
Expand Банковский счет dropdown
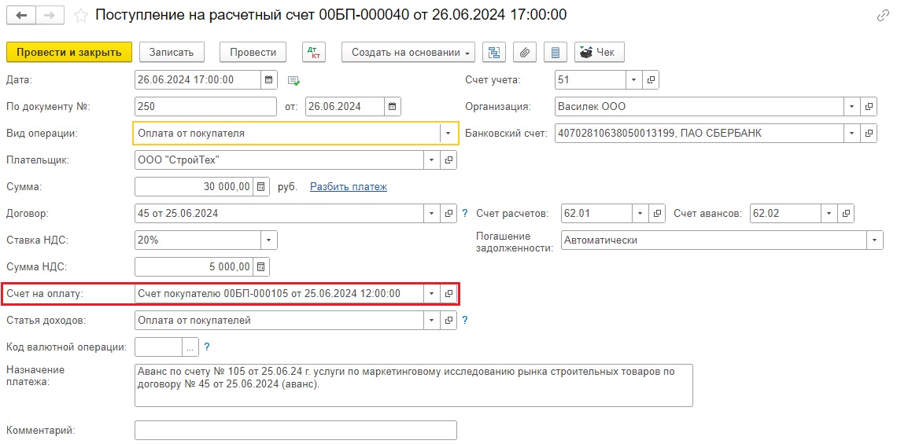(x=852, y=133)
